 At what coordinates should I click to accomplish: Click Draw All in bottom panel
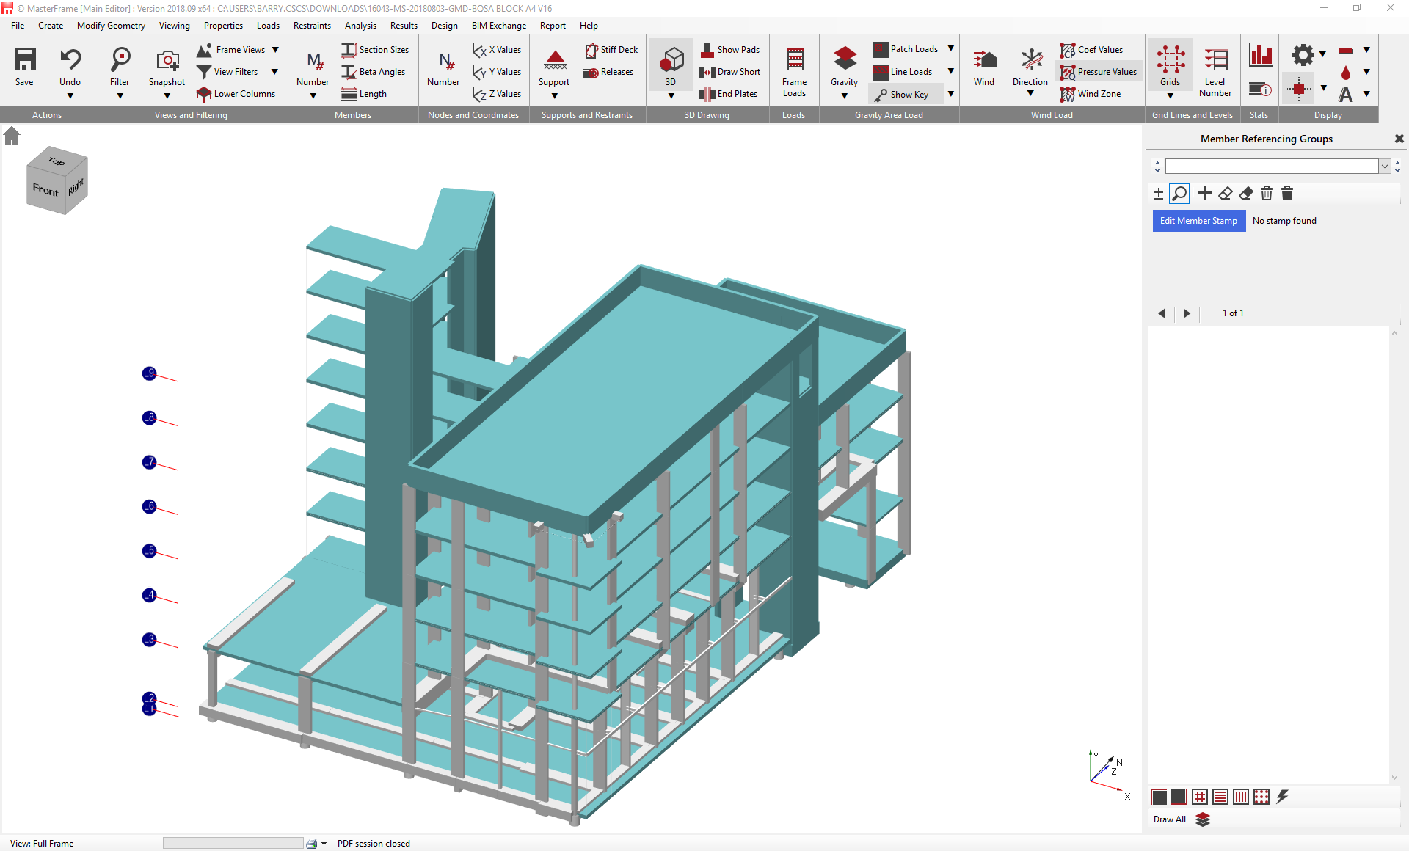pyautogui.click(x=1169, y=819)
